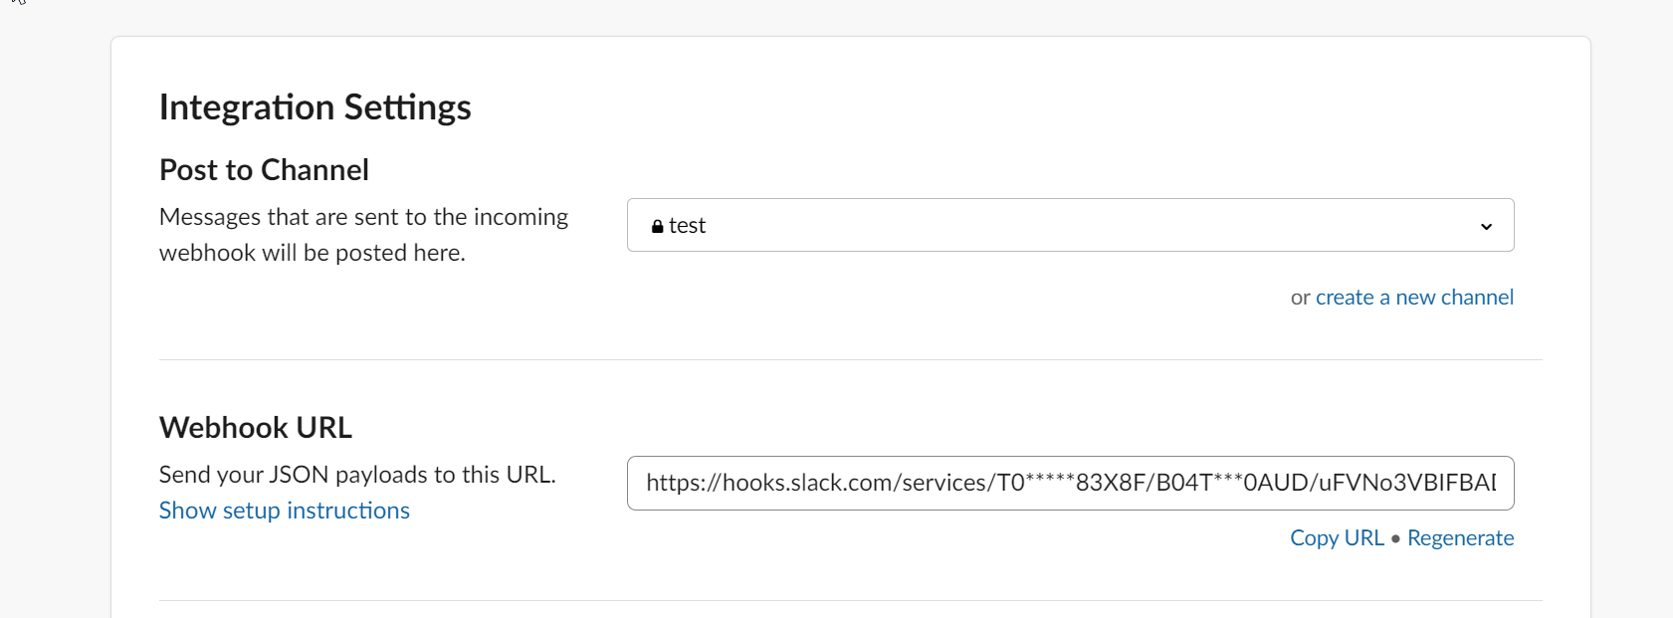1673x618 pixels.
Task: Click the lock icon beside "test"
Action: (657, 227)
